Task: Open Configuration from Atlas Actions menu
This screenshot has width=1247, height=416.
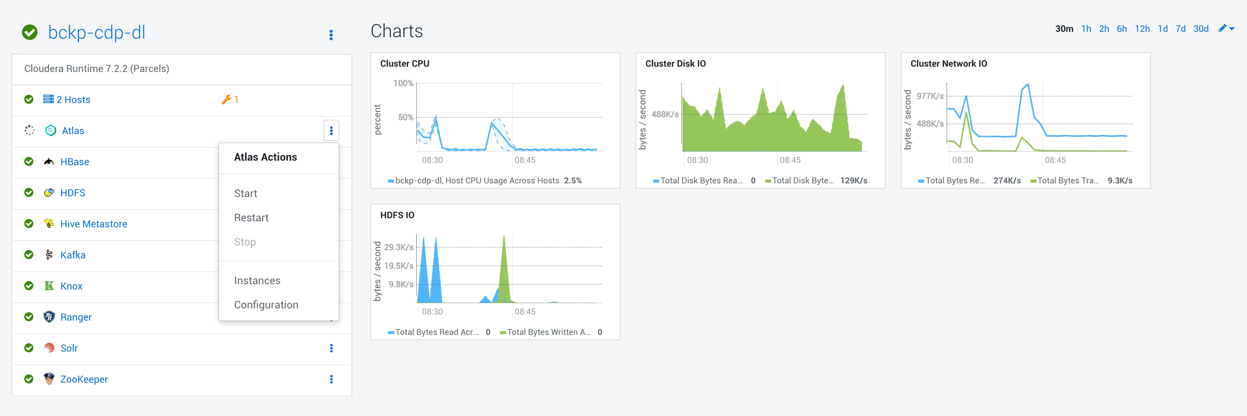Action: point(266,305)
